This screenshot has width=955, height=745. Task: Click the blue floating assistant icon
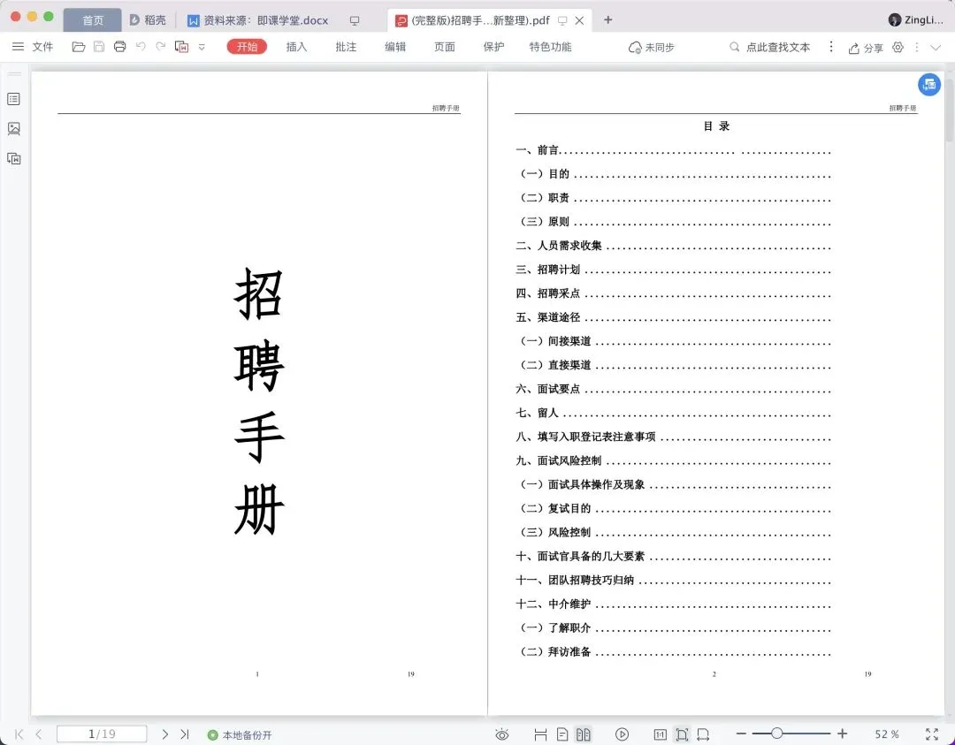929,85
